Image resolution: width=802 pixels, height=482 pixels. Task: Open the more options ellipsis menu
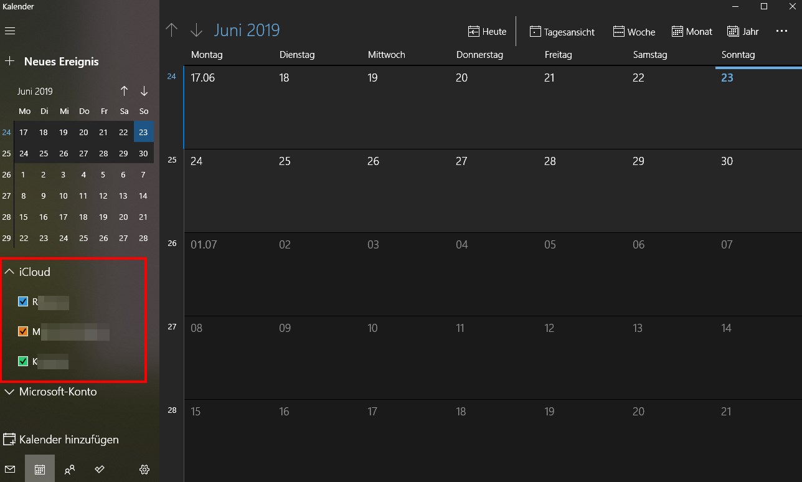[x=782, y=31]
